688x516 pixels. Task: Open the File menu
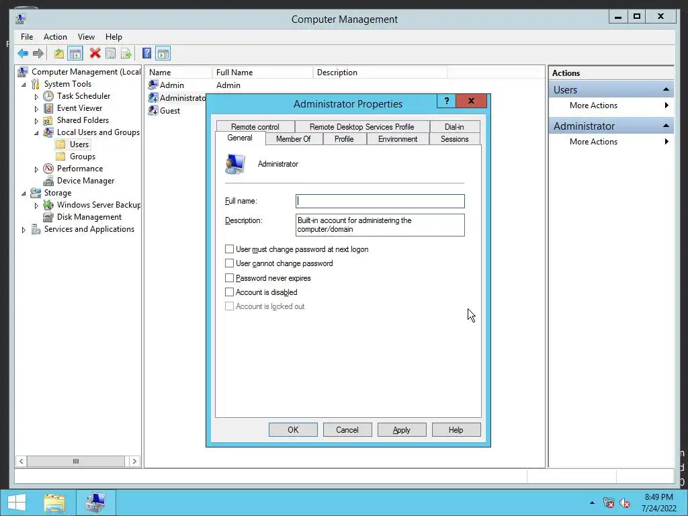(x=27, y=37)
